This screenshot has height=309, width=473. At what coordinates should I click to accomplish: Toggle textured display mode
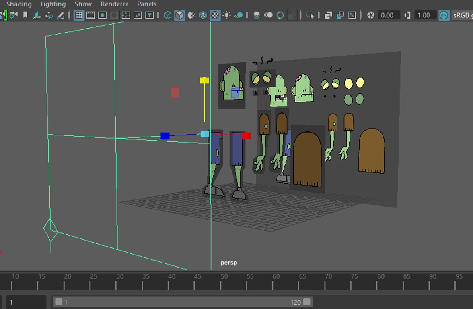pyautogui.click(x=215, y=15)
